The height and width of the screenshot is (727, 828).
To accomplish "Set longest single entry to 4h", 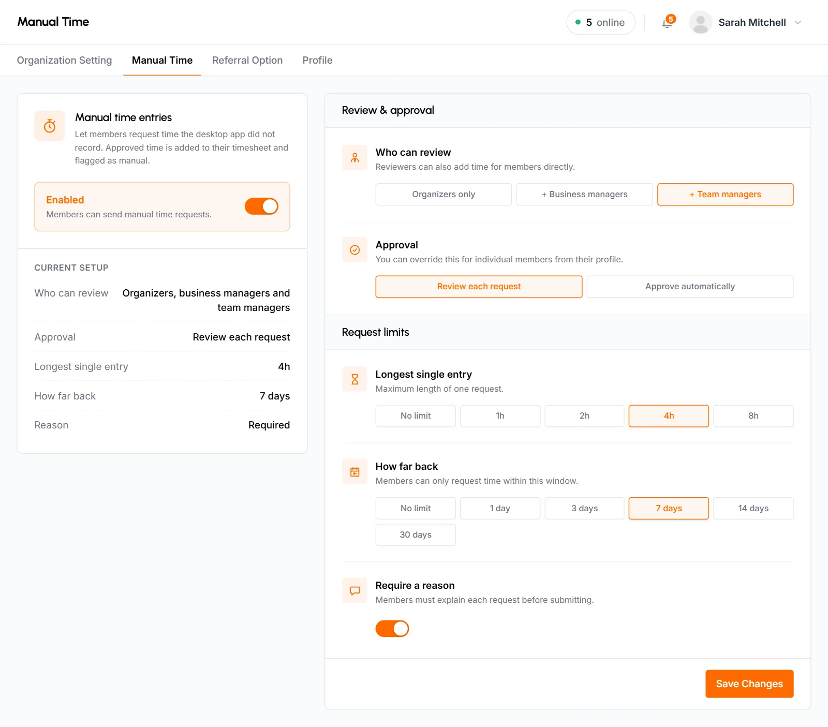I will [669, 416].
